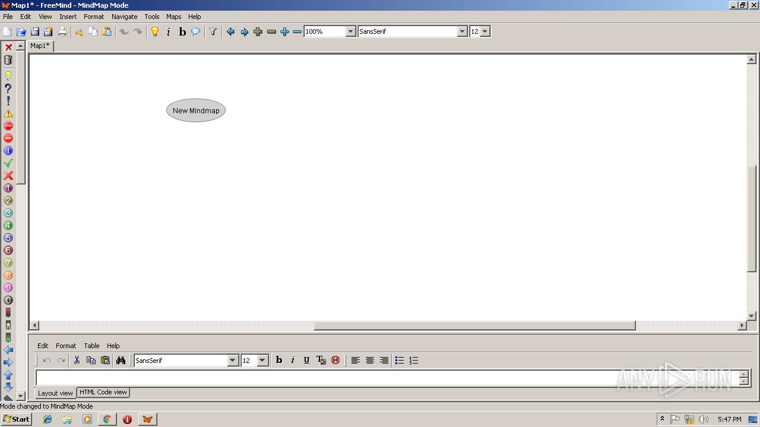The height and width of the screenshot is (427, 760).
Task: Switch to the HTML Code view tab
Action: [103, 392]
